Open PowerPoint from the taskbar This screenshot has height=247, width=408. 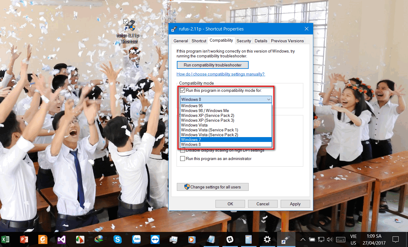(24, 240)
